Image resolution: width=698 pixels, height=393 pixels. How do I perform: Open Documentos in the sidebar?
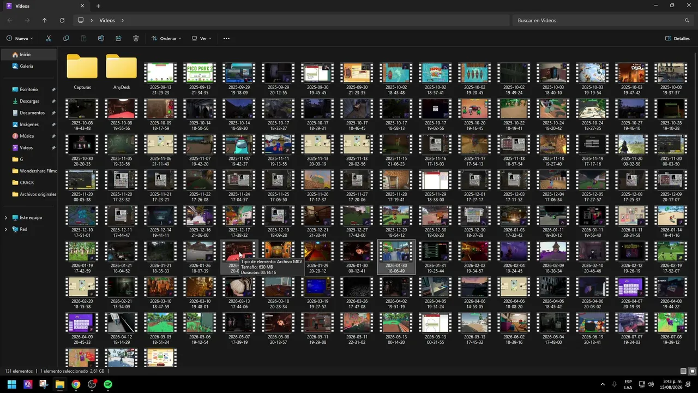(29, 113)
